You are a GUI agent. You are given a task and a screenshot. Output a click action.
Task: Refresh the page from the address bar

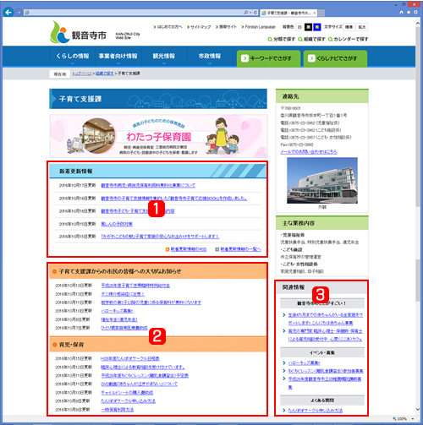click(x=255, y=13)
